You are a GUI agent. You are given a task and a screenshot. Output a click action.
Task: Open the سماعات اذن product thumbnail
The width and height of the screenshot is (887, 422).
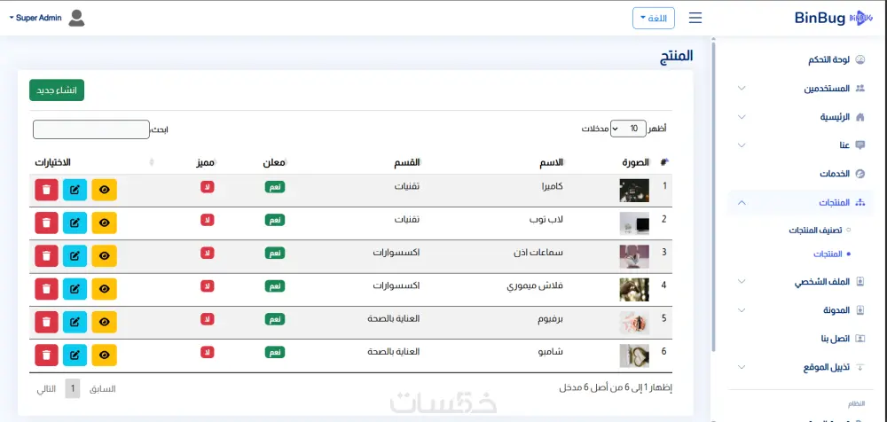pyautogui.click(x=634, y=256)
